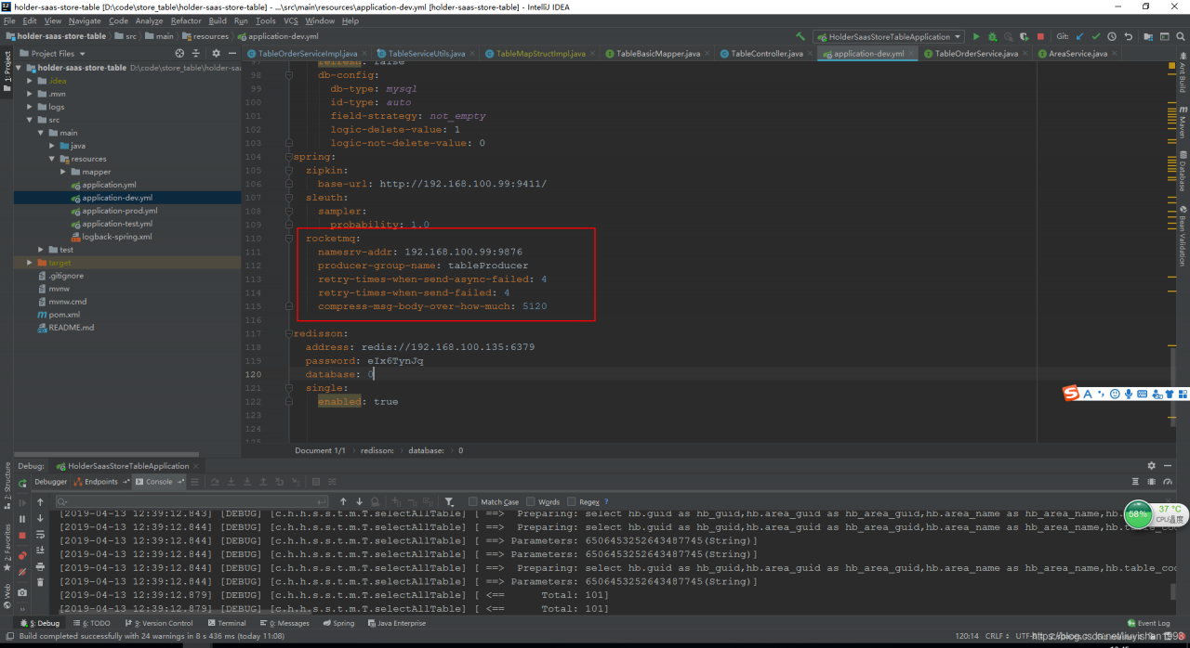The height and width of the screenshot is (648, 1190).
Task: Build the project with the hammer icon
Action: [800, 37]
